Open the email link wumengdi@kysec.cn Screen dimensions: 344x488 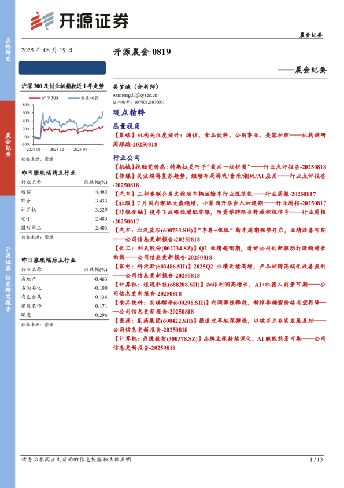(135, 95)
